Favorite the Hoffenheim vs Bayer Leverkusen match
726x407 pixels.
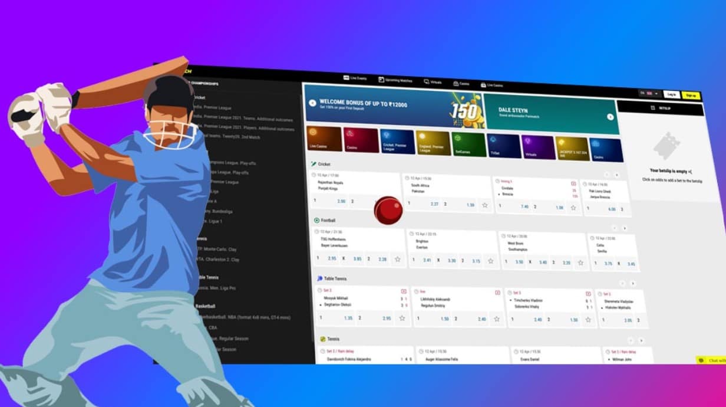pyautogui.click(x=398, y=260)
